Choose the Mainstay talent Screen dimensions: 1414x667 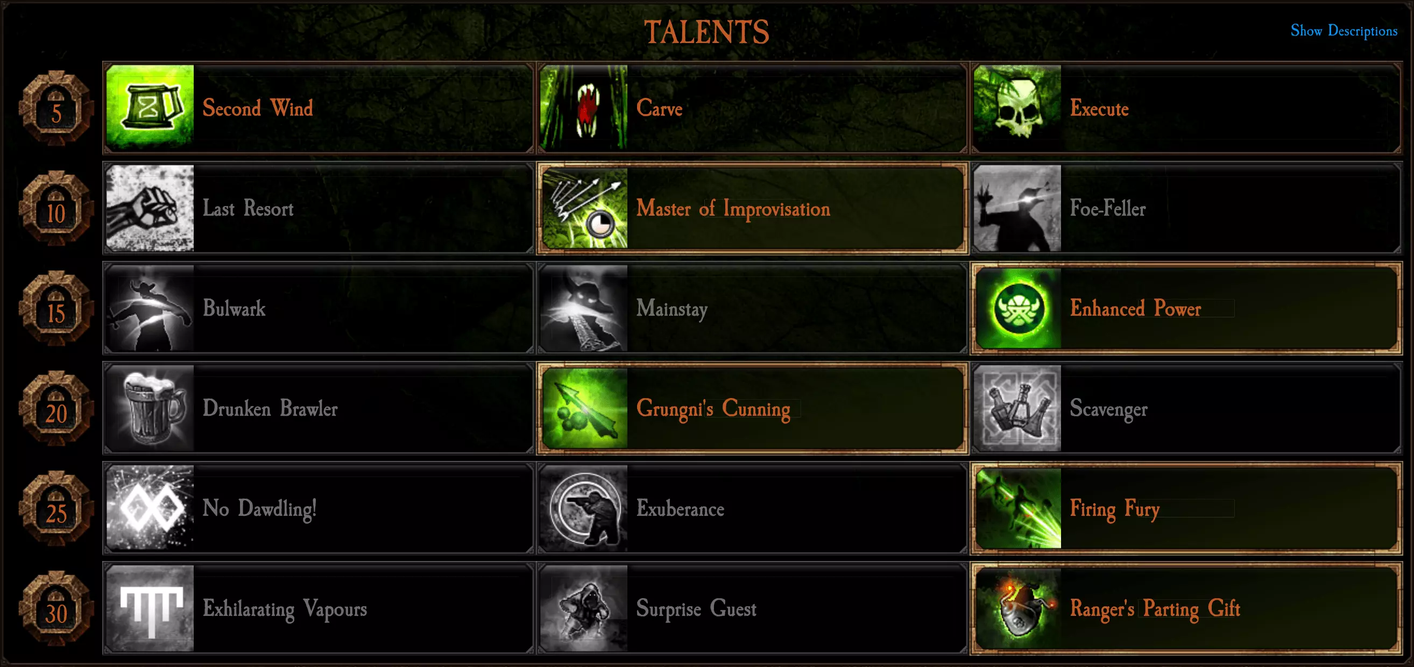click(752, 308)
